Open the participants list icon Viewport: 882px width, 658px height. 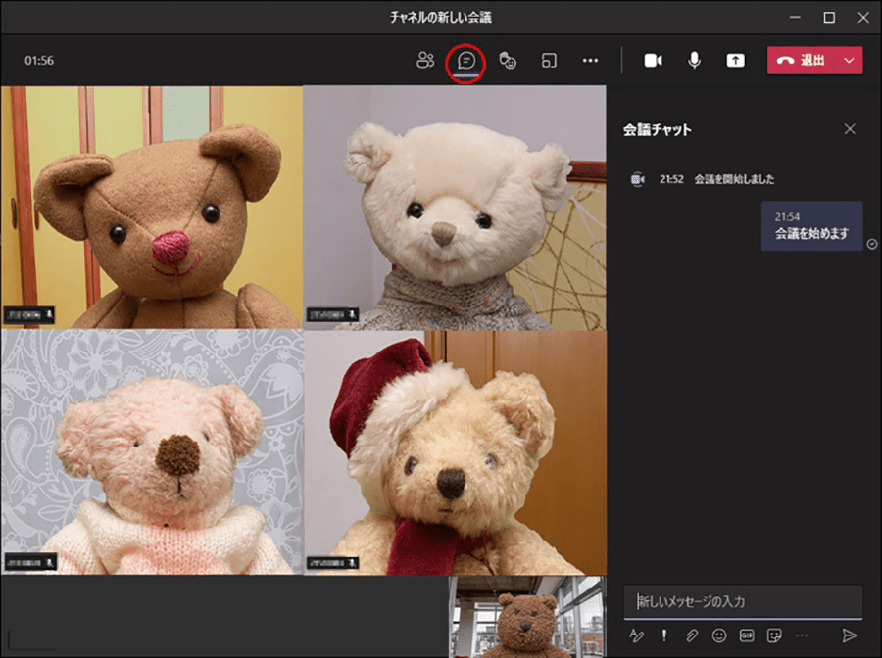[x=424, y=61]
